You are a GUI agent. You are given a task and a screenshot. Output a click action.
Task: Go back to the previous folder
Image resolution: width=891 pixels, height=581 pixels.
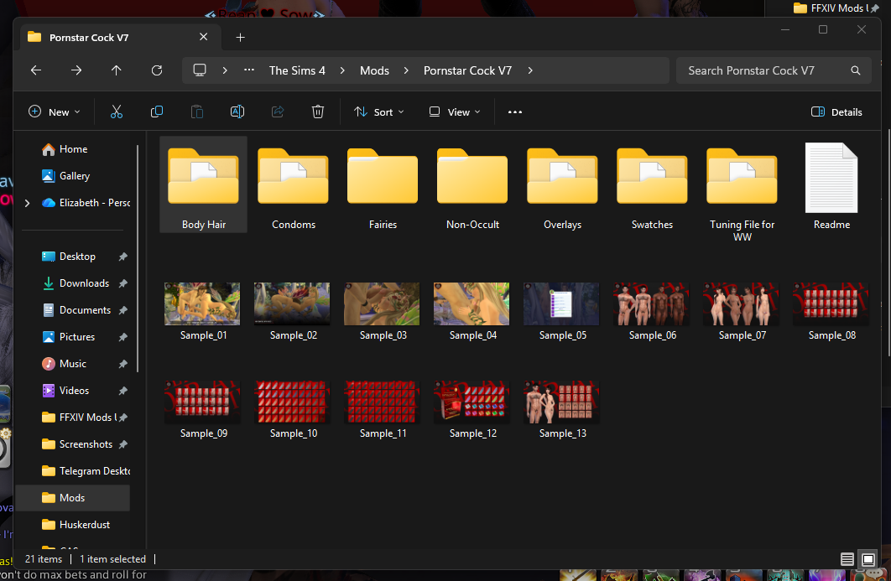tap(36, 70)
